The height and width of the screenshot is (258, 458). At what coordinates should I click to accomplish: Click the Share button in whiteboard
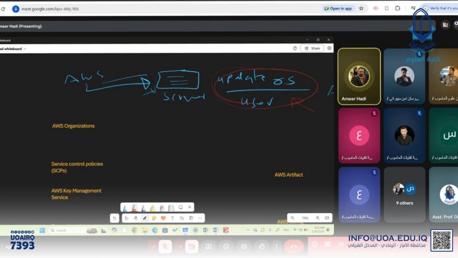[312, 48]
